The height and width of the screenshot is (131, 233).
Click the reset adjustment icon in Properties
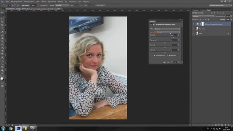click(x=171, y=62)
